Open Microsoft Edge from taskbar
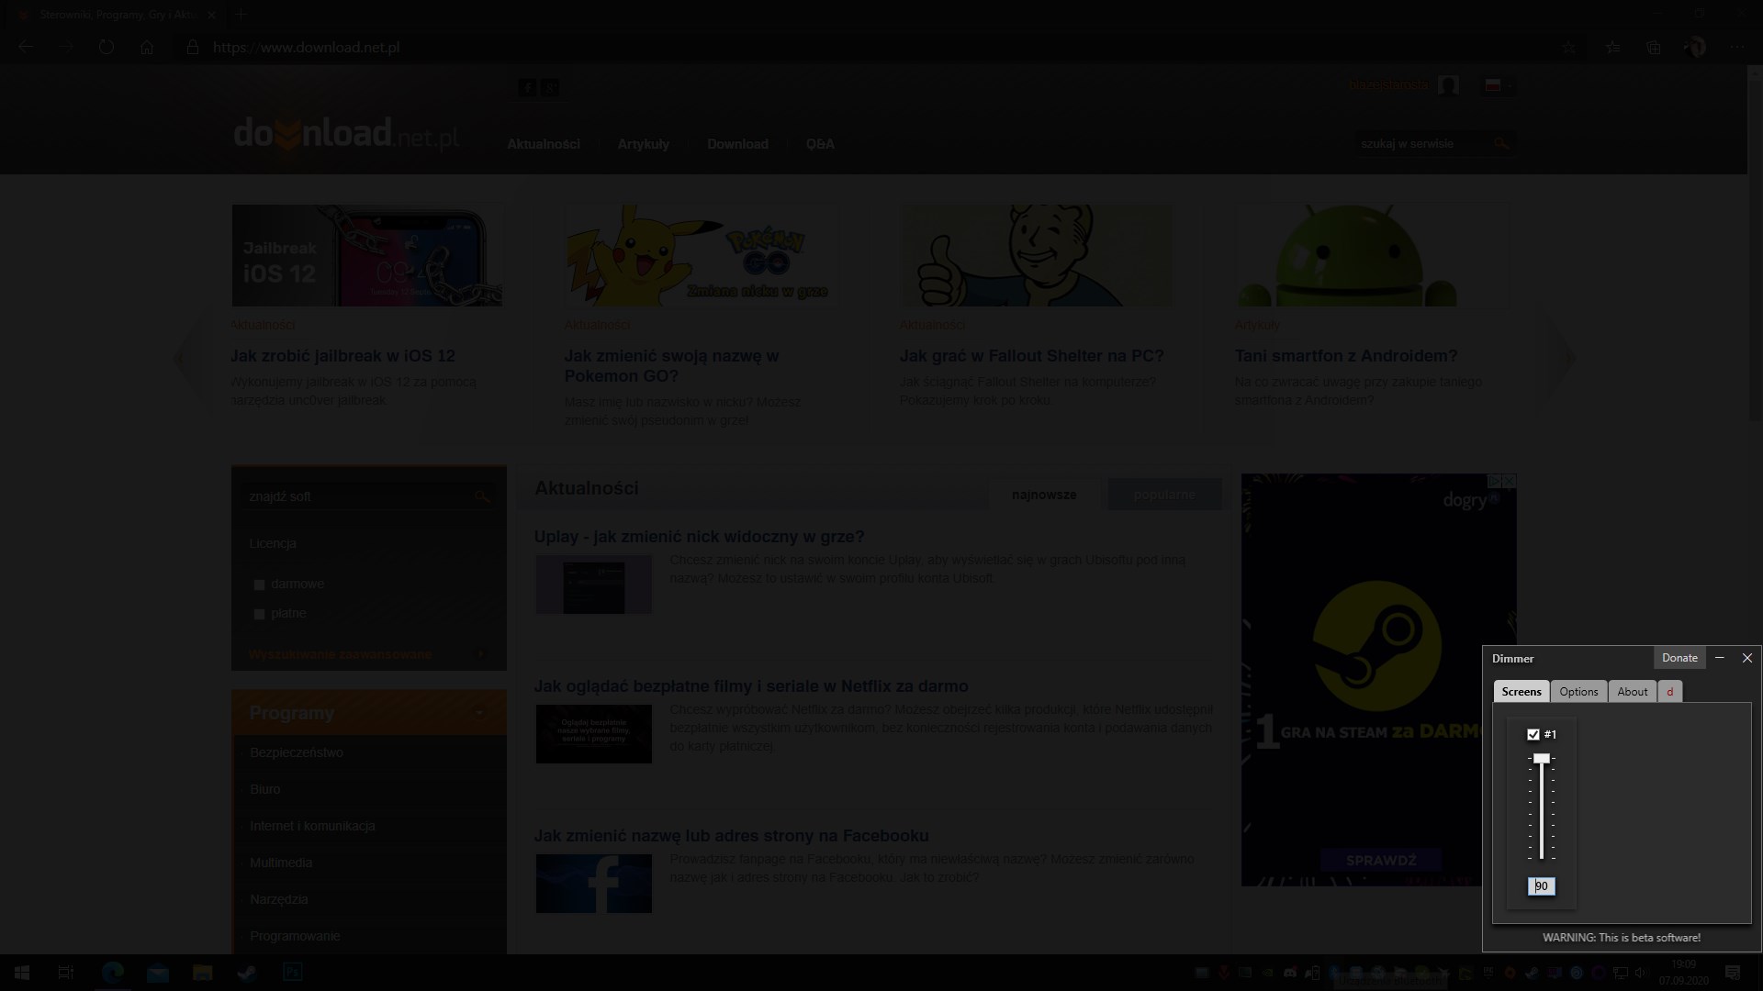The height and width of the screenshot is (991, 1763). point(112,973)
